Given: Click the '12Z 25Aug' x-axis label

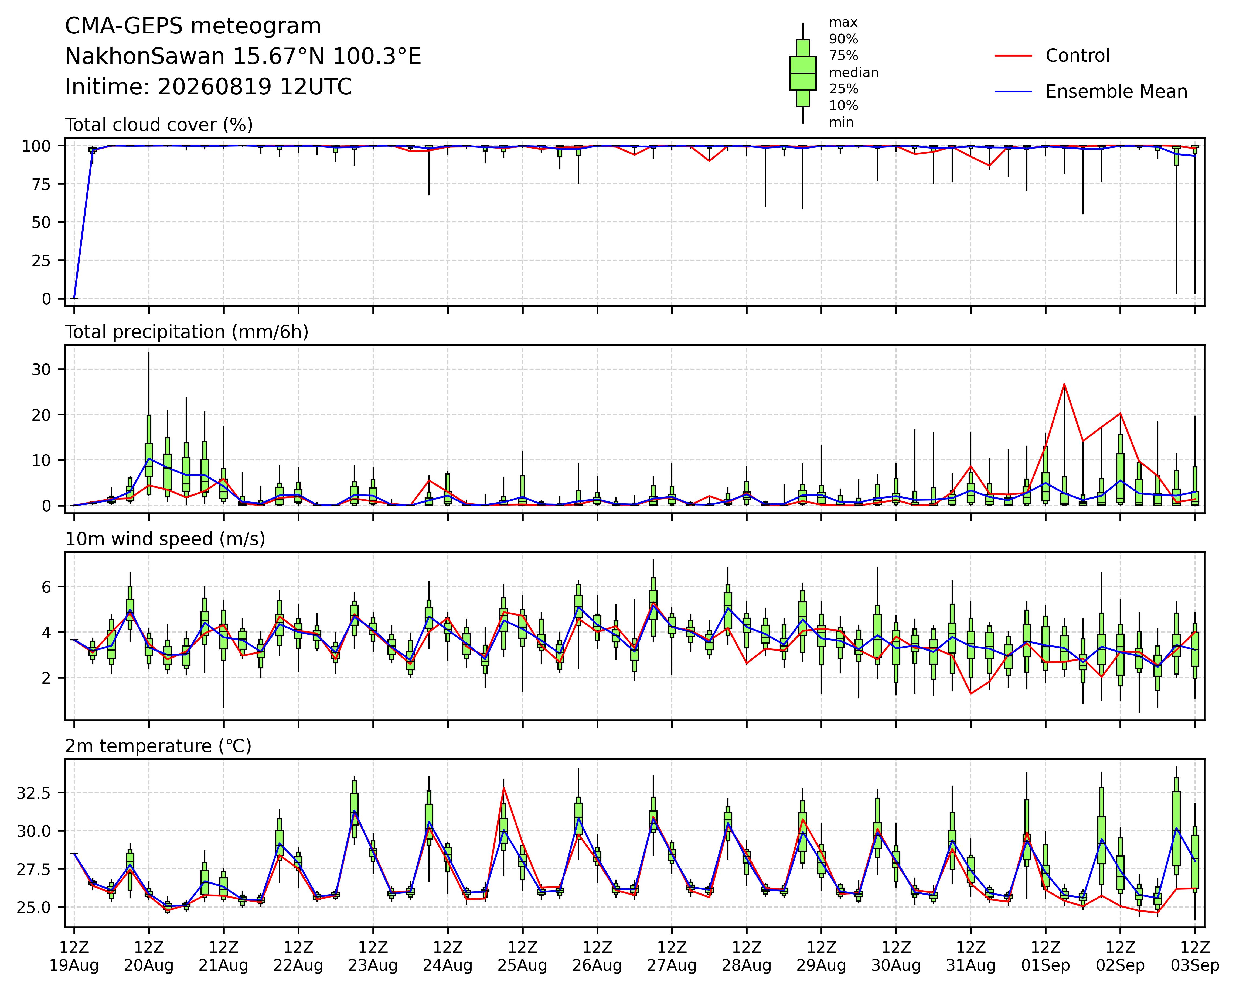Looking at the screenshot, I should click(x=522, y=956).
